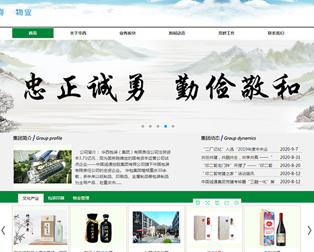The image size is (314, 252).
Task: Open the white bottles with boxes product image
Action: click(214, 227)
